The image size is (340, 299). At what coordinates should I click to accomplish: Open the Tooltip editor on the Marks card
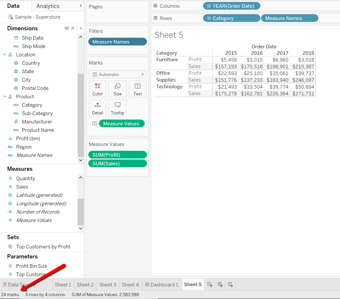(x=117, y=108)
